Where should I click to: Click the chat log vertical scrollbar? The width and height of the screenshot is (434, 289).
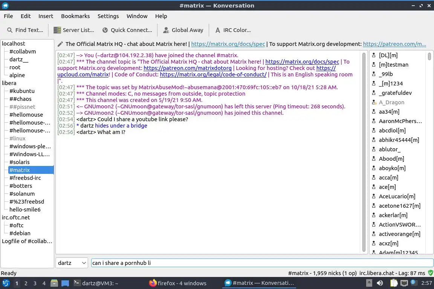click(x=364, y=152)
